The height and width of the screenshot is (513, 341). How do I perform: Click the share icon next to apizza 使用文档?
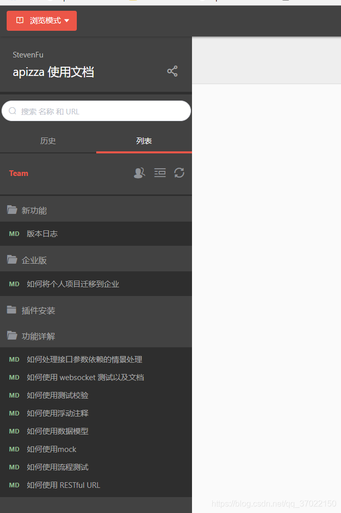pos(172,71)
